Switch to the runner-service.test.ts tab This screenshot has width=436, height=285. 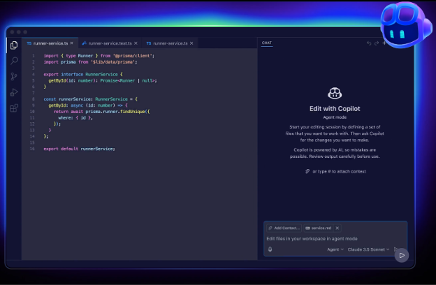(109, 43)
